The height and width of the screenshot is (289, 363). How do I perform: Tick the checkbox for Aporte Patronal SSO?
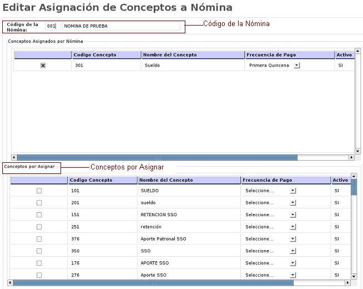pos(39,239)
